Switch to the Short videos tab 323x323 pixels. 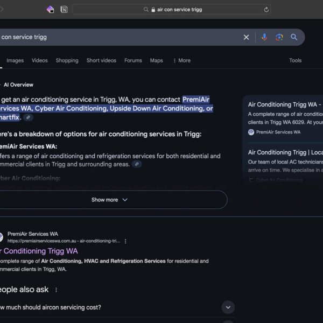pos(101,60)
